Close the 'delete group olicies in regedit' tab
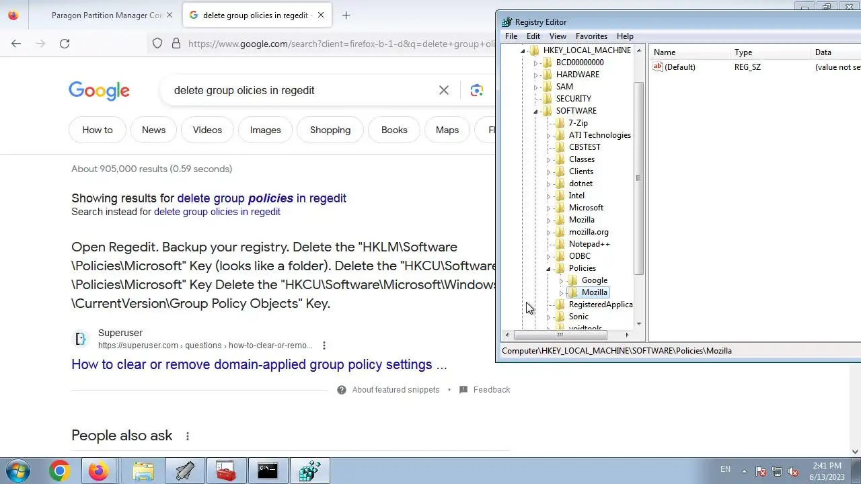861x484 pixels. (321, 15)
